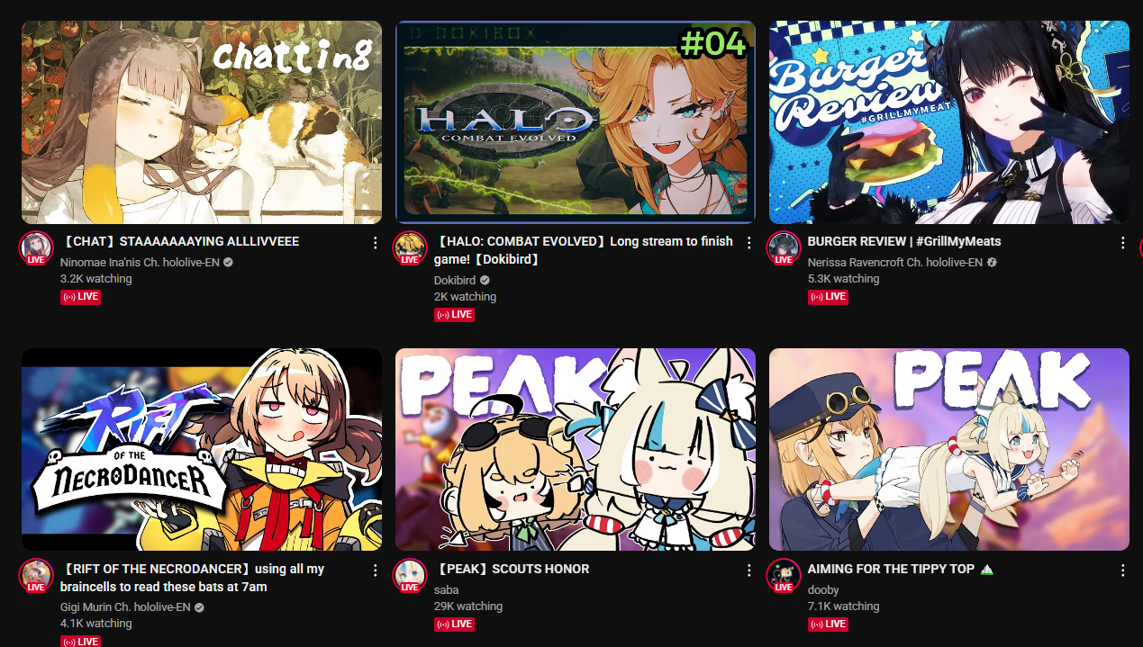
Task: Open more options for PEAK SCOUTS HONOR
Action: point(748,571)
